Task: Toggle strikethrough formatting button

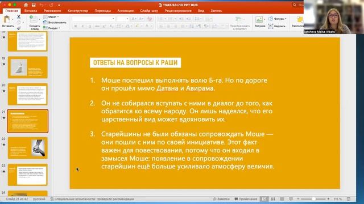Action: 97,27
